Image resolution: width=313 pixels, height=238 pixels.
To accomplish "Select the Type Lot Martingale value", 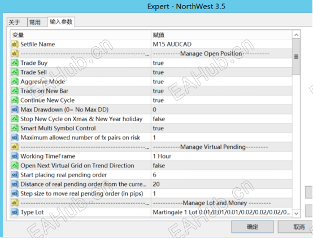I will pyautogui.click(x=221, y=212).
